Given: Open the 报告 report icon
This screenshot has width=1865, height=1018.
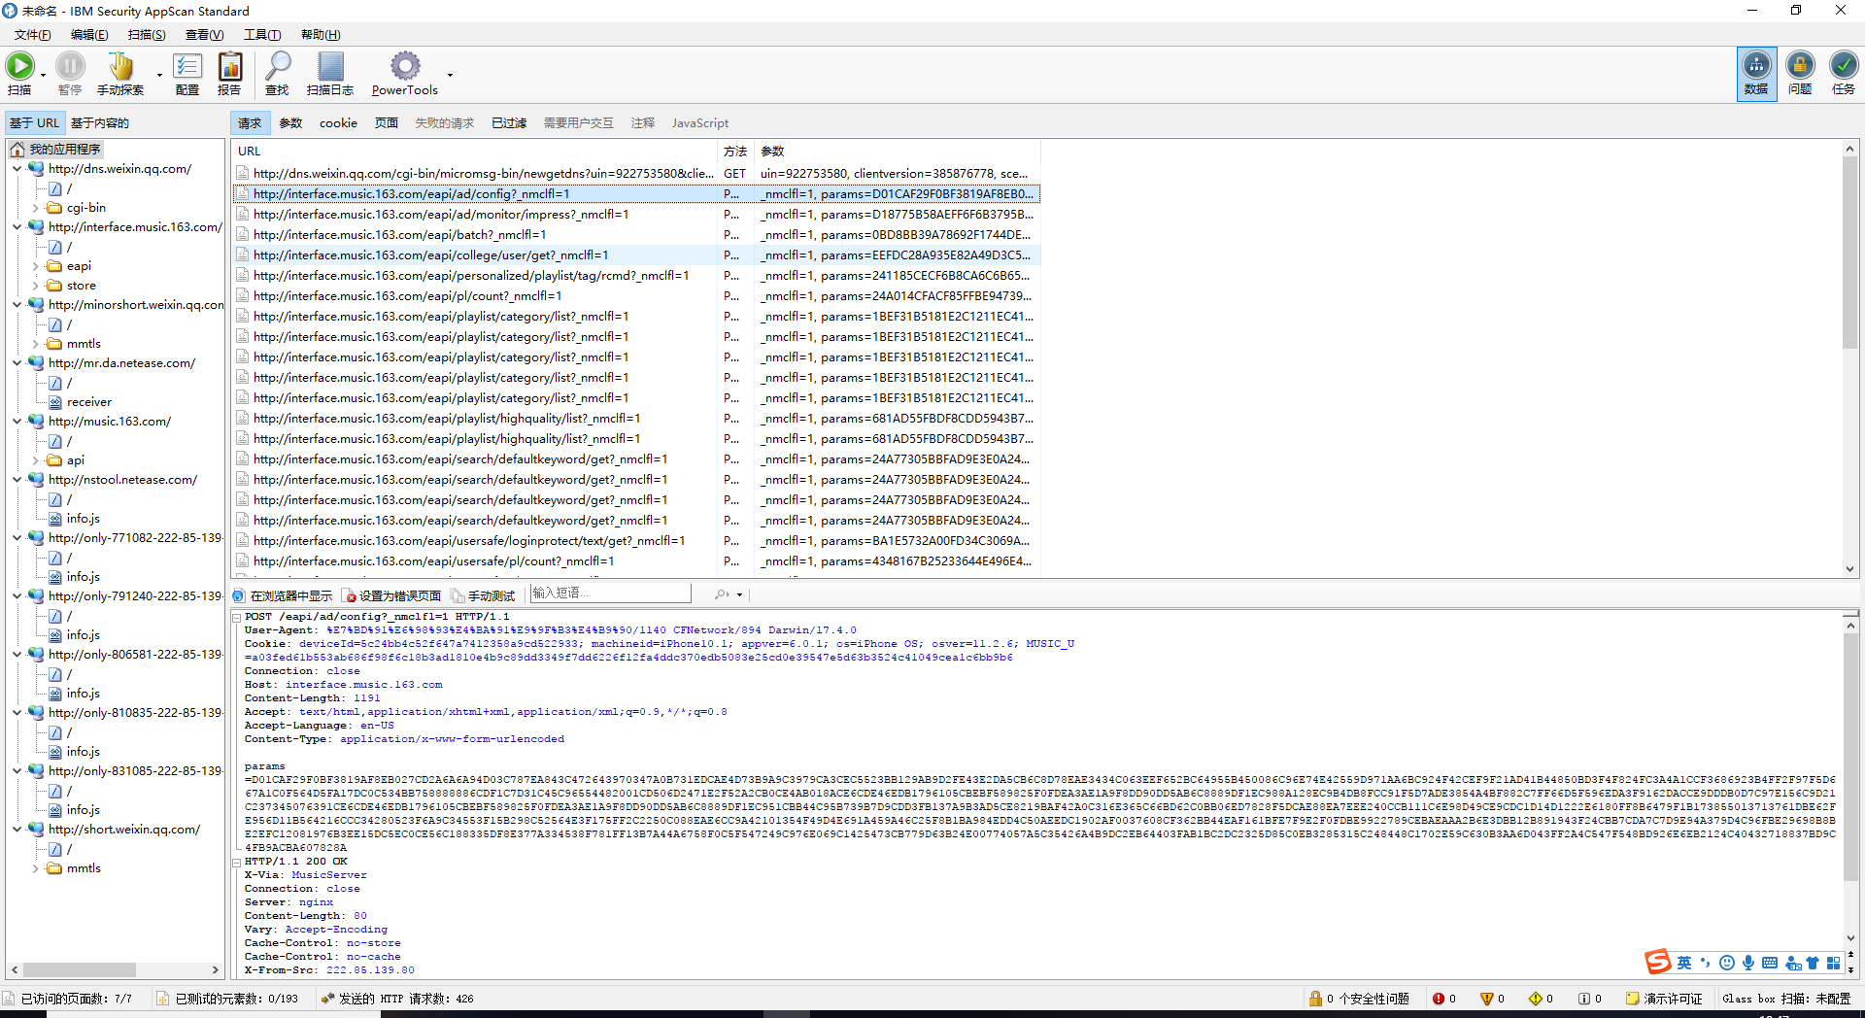Looking at the screenshot, I should tap(229, 66).
